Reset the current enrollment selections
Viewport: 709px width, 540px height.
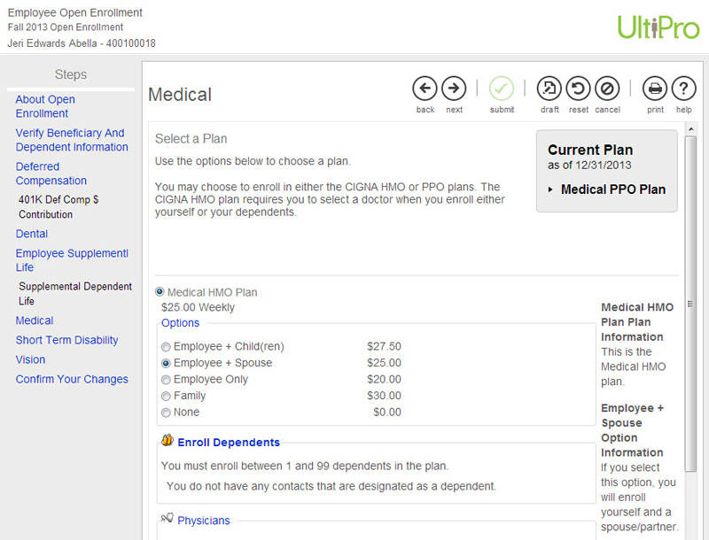click(x=578, y=89)
